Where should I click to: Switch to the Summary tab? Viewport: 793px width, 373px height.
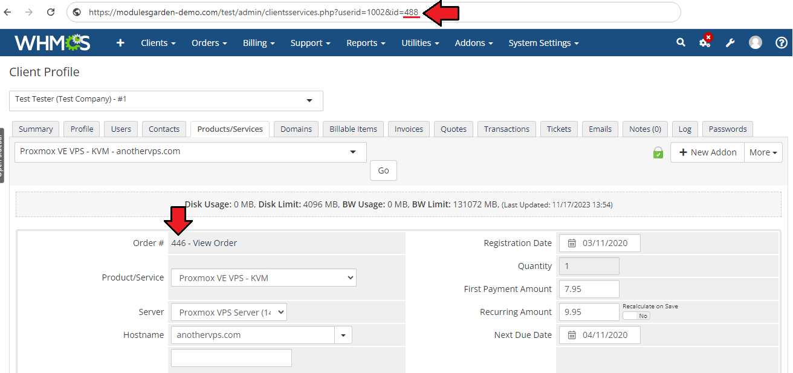(x=36, y=129)
